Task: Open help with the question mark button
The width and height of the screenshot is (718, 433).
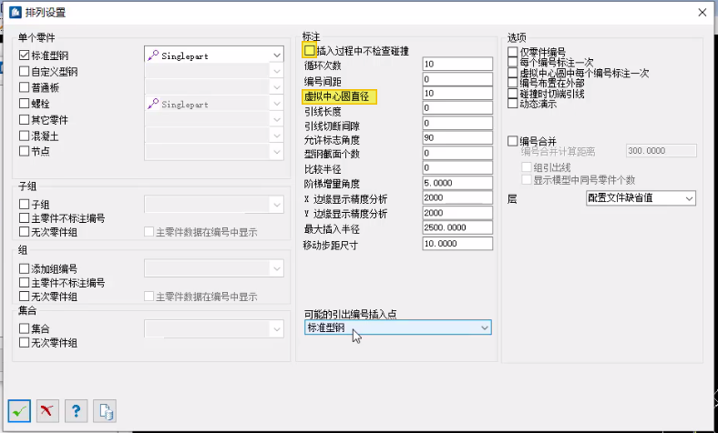Action: coord(76,411)
